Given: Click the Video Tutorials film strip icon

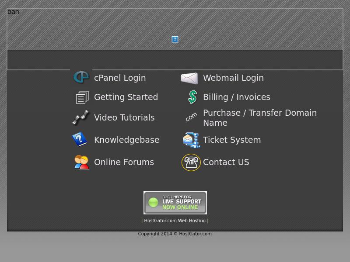Looking at the screenshot, I should tap(80, 117).
